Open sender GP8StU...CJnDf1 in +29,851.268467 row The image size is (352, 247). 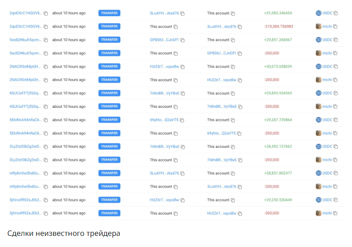click(164, 40)
